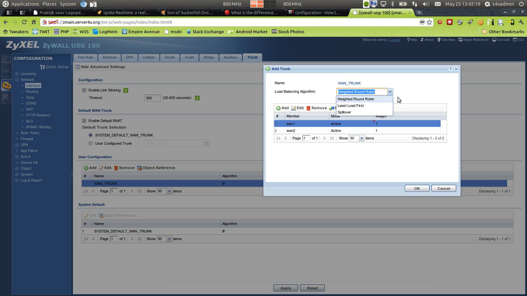Open Firewall in the navigation tree

(27, 139)
